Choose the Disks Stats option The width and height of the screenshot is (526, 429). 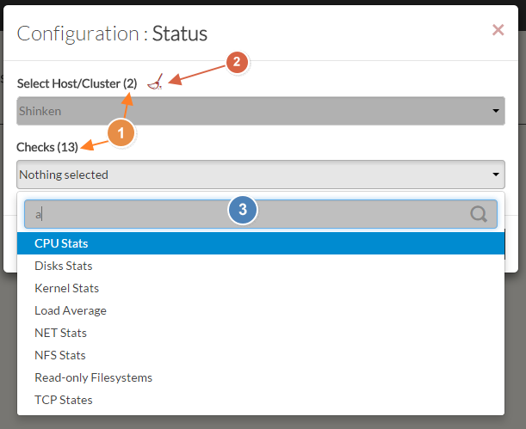click(x=65, y=266)
